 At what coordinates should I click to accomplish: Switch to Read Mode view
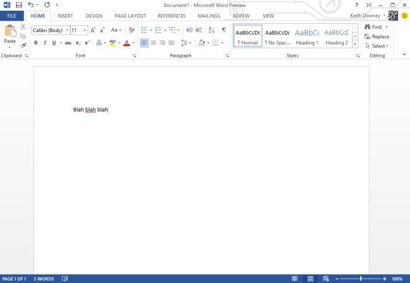pos(295,279)
